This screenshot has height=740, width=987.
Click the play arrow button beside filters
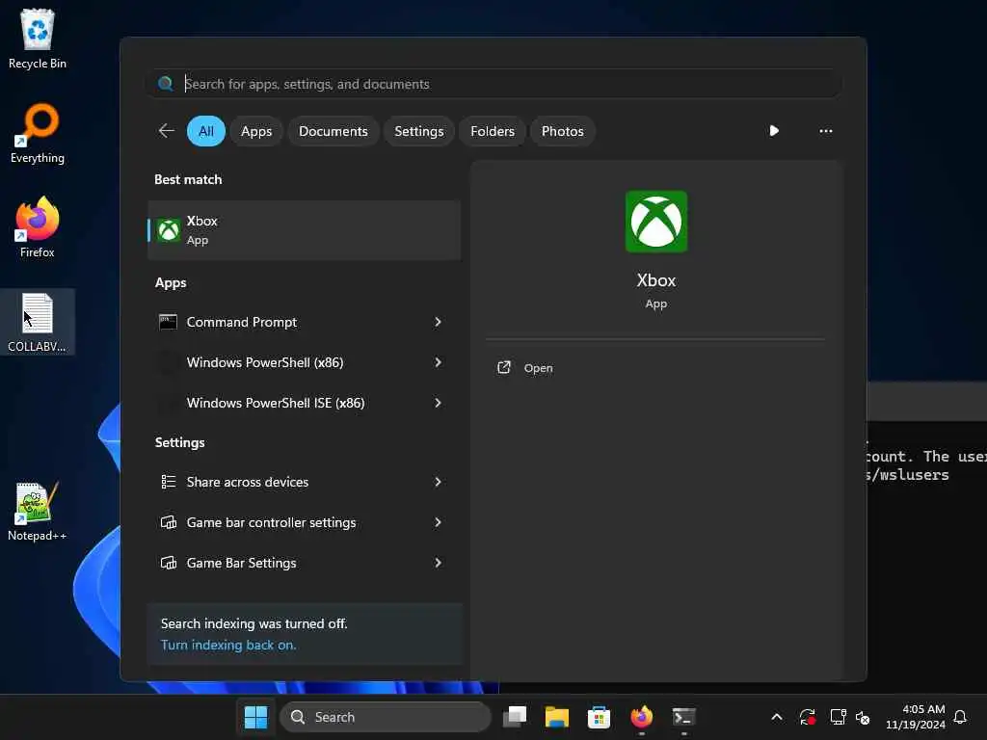774,131
